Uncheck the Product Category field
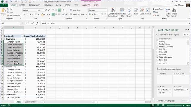 tap(158, 47)
